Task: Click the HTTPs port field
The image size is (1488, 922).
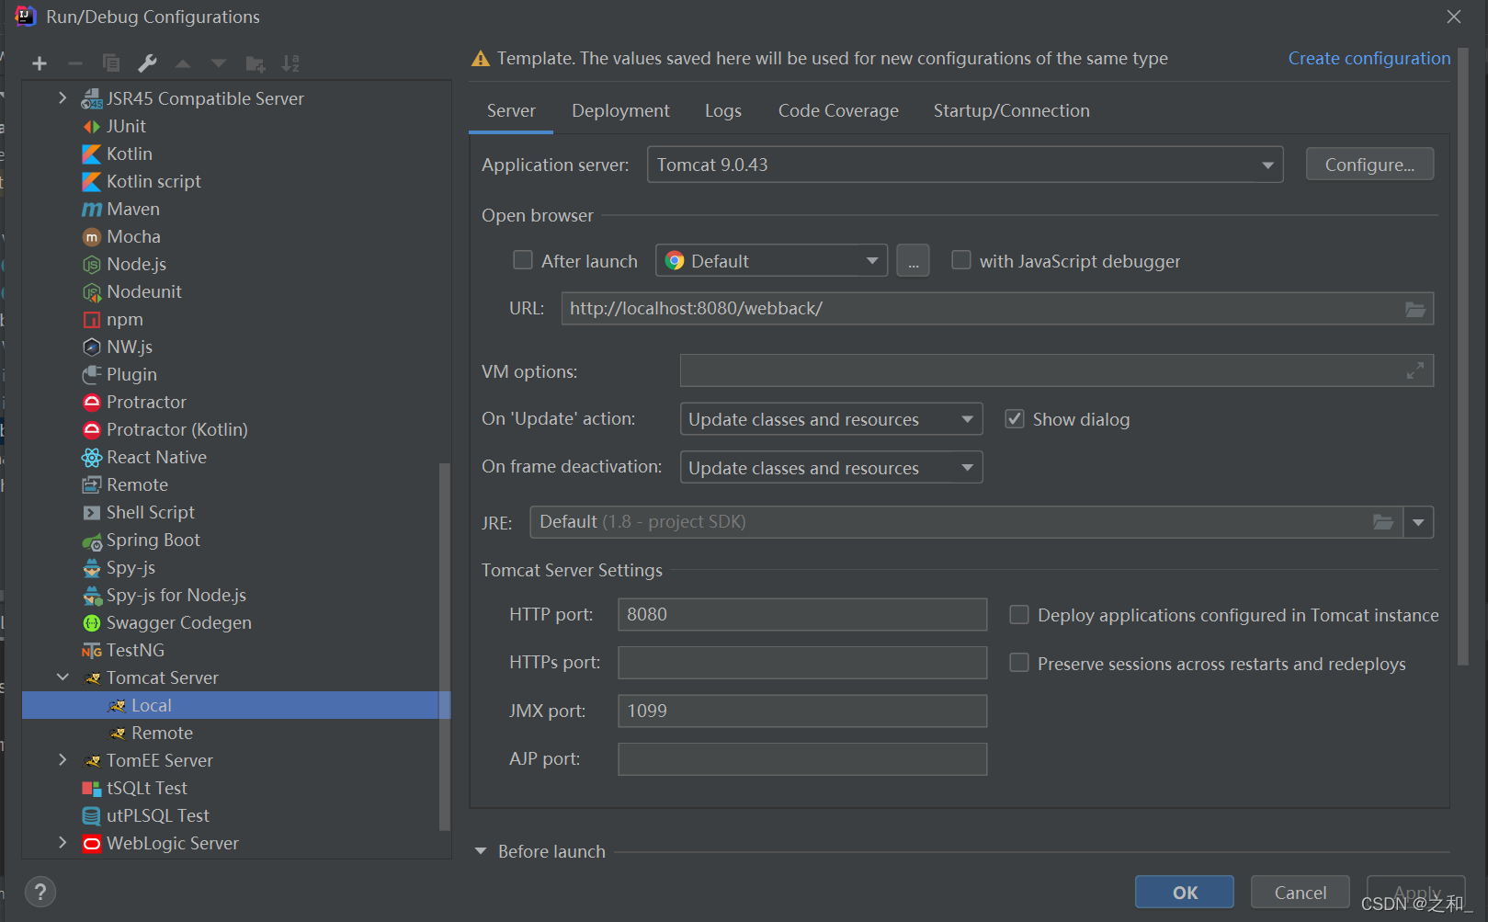Action: [x=802, y=663]
